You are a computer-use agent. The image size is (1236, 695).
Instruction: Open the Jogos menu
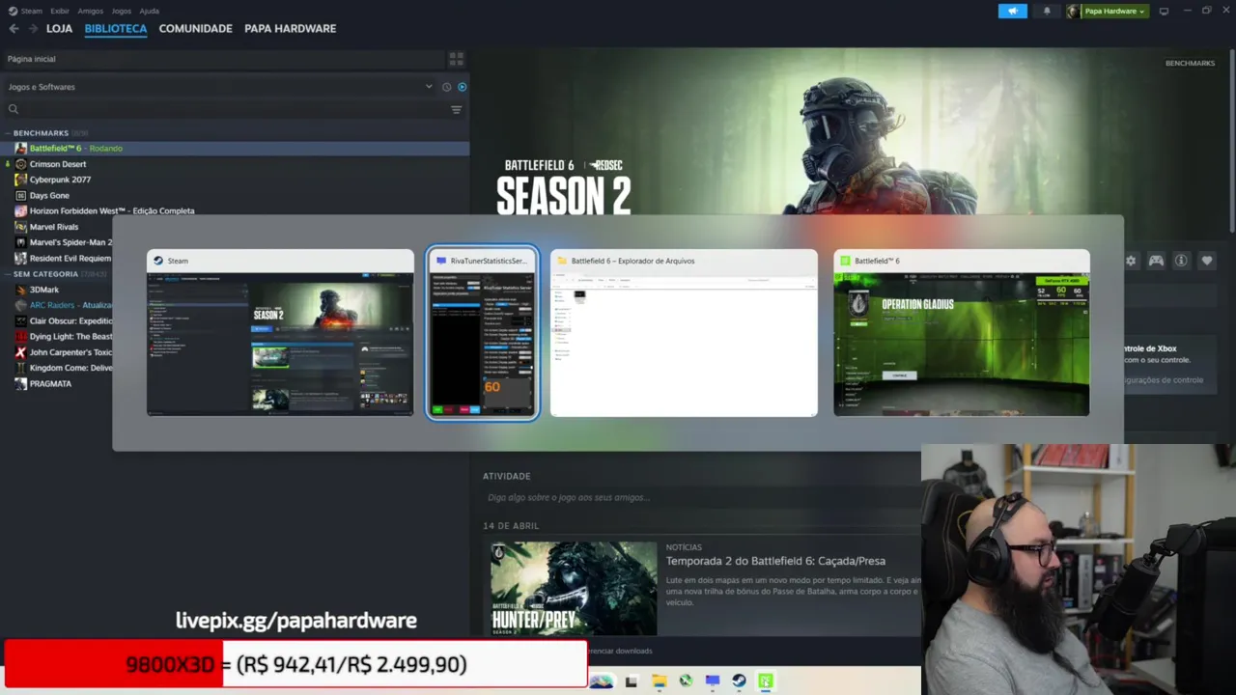point(122,11)
